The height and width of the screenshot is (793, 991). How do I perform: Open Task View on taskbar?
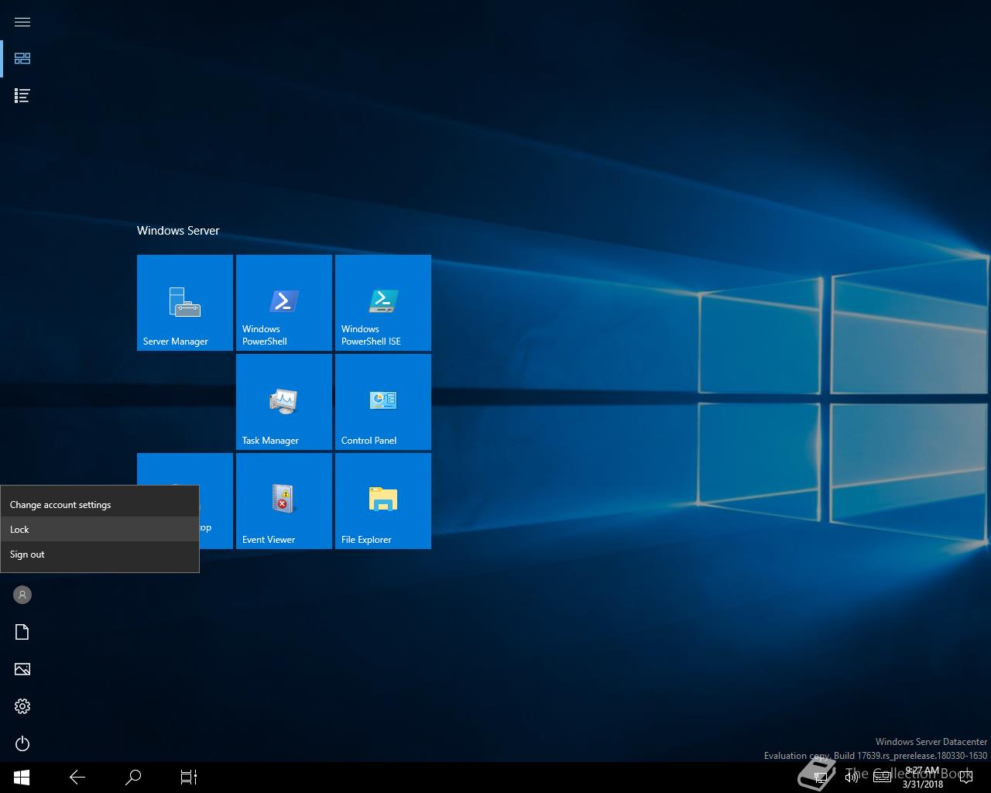point(189,778)
